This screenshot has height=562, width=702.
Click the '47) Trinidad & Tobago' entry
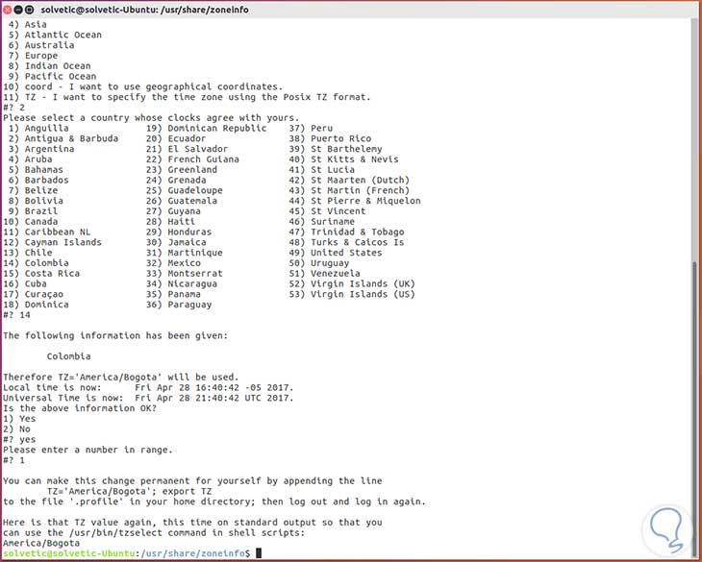click(346, 232)
